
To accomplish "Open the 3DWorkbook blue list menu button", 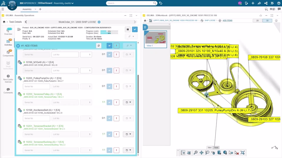I will [145, 27].
